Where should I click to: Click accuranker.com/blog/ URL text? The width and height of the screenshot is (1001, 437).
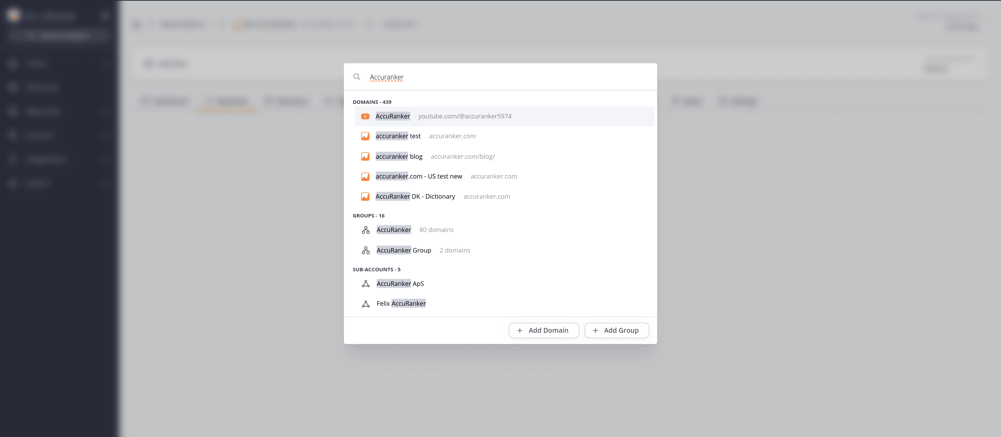pos(463,157)
